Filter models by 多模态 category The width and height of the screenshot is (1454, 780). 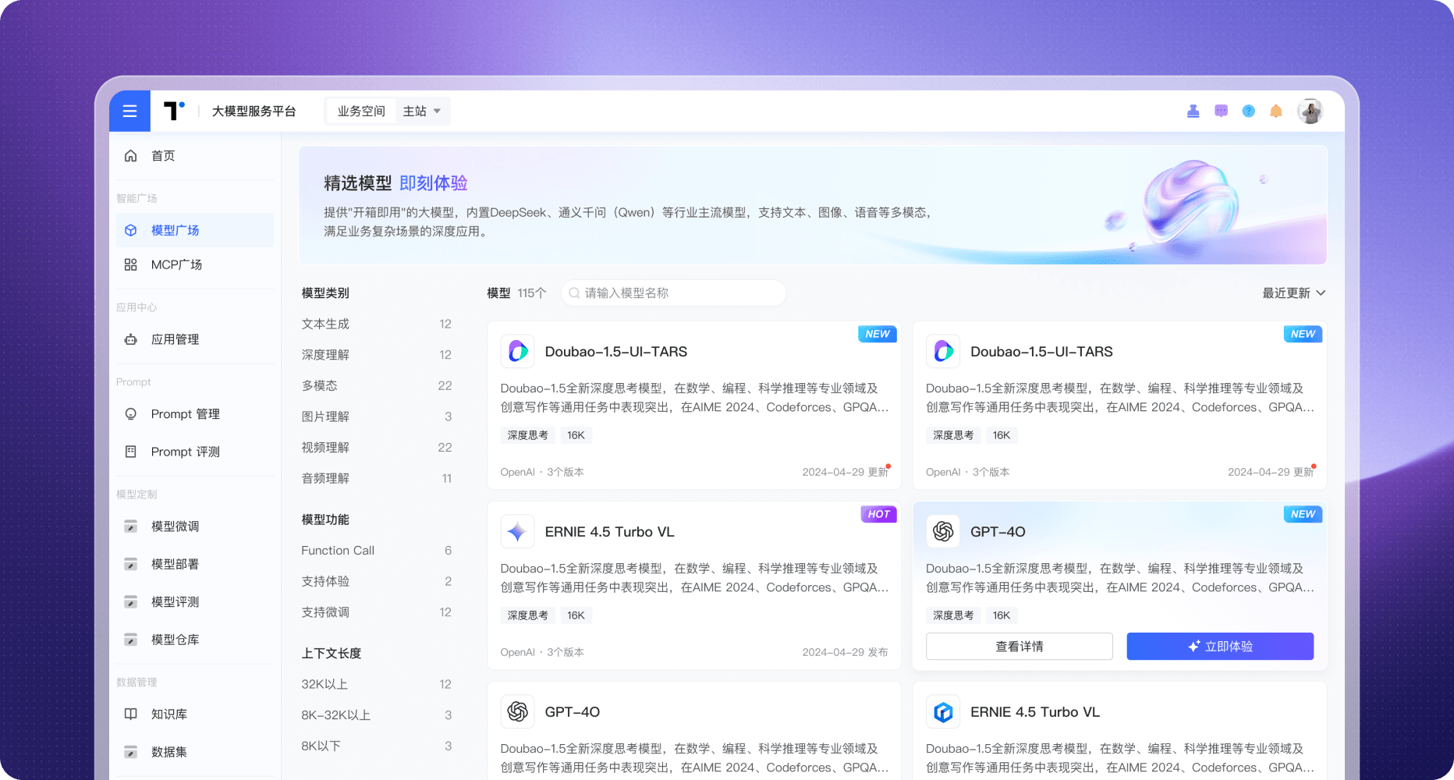(377, 385)
